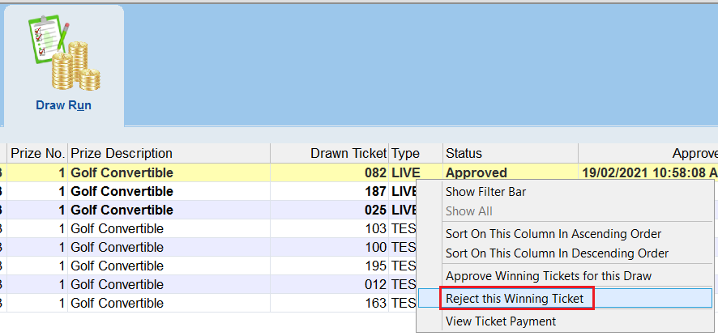Select drawn ticket 195 cell
Viewport: 718px width, 336px height.
[330, 266]
